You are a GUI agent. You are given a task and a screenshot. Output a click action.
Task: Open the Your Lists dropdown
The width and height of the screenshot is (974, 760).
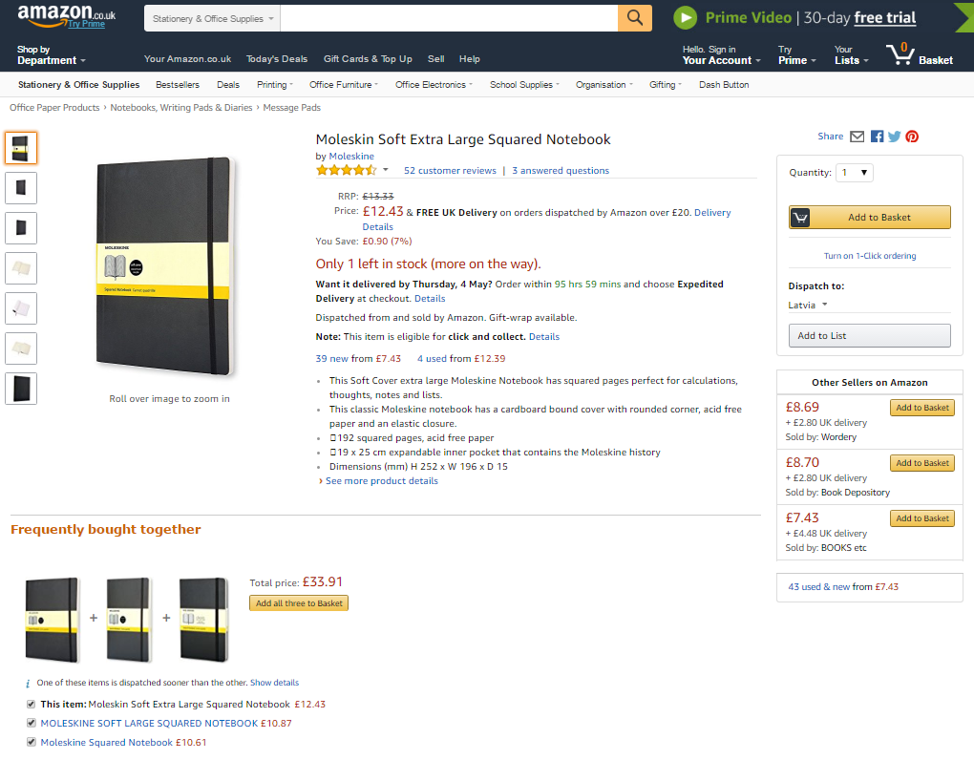(851, 54)
